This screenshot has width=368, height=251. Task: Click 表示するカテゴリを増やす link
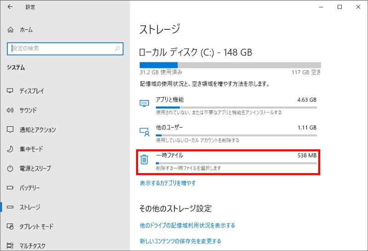coord(167,183)
